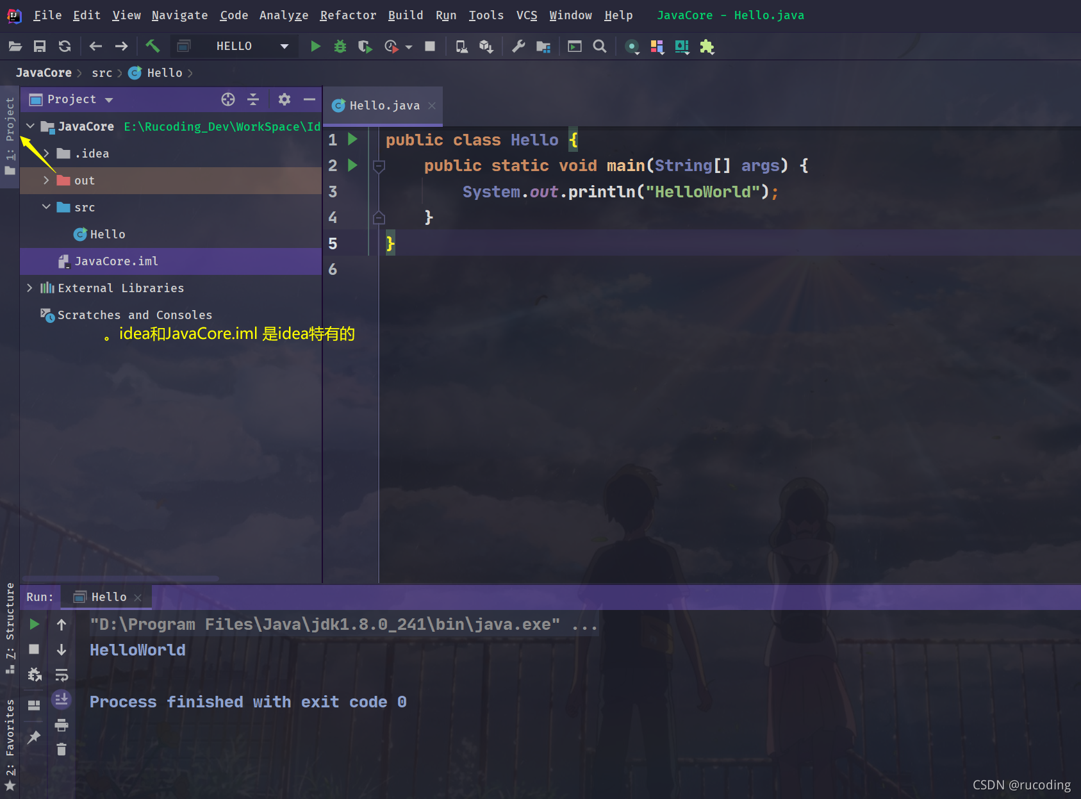Toggle the Project tool window side tab
1081x799 pixels.
(x=10, y=136)
